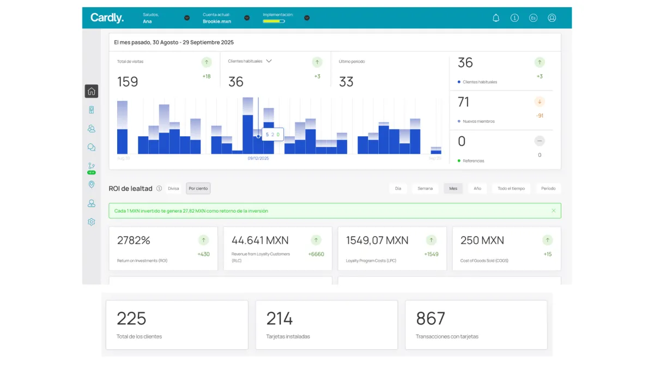Screen dimensions: 654x368
Task: Click the workflow branch icon marked NEW
Action: click(x=92, y=167)
